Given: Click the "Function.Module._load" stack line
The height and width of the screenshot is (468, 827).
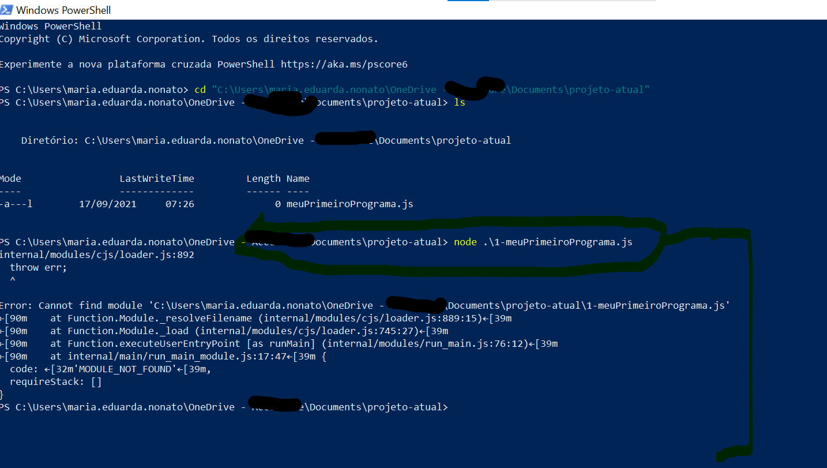Looking at the screenshot, I should tap(224, 331).
